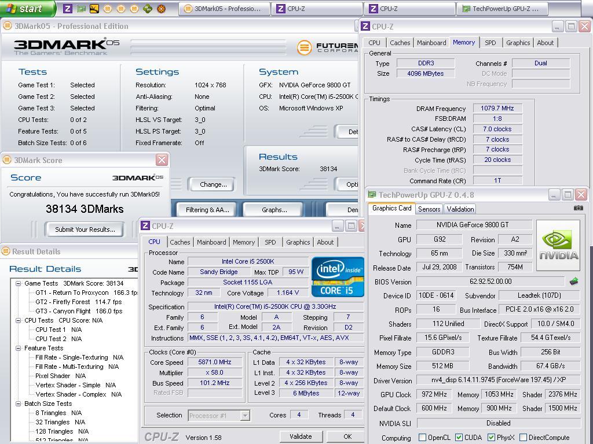Toggle the CUDA checkbox in GPU-Z
The image size is (593, 444).
point(459,438)
